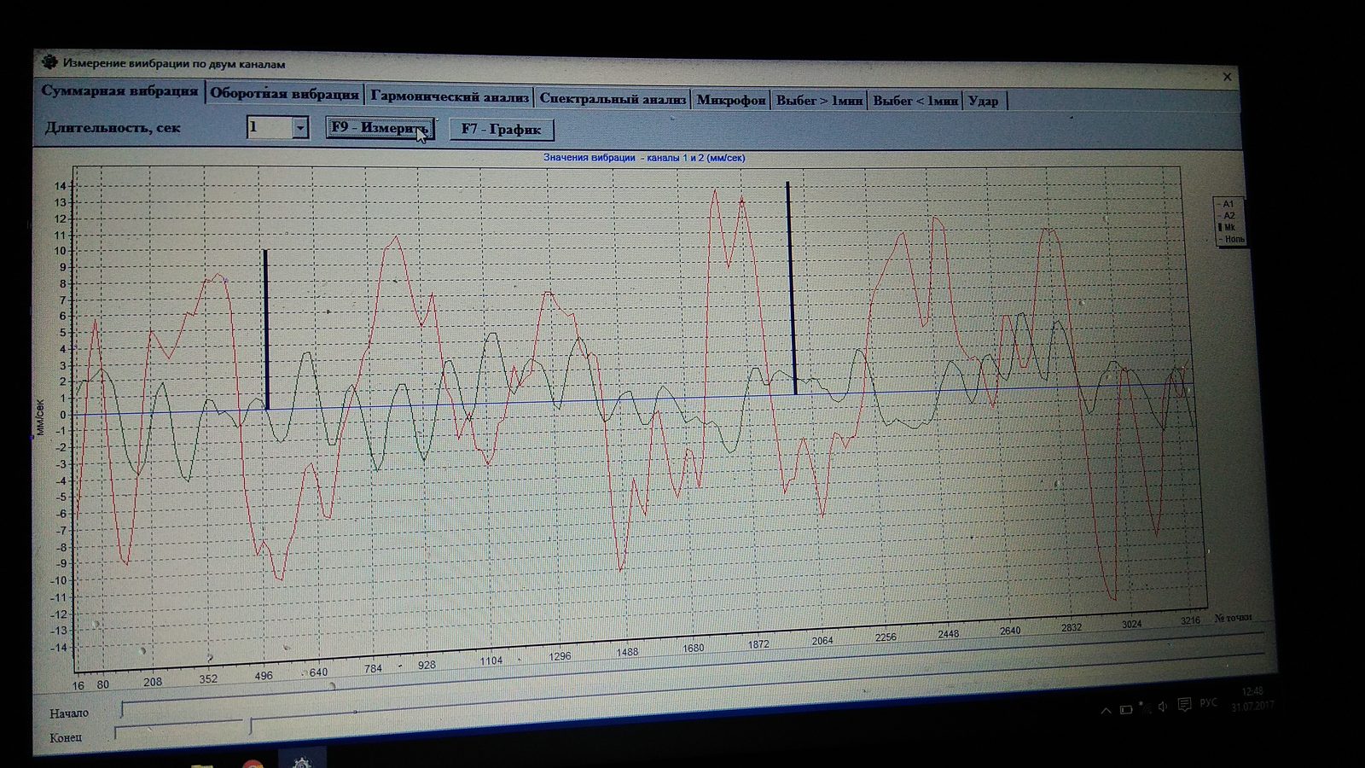Click the x-axis value 2448
Image resolution: width=1365 pixels, height=768 pixels.
click(x=948, y=634)
